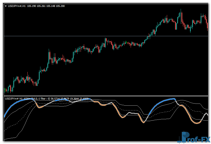
Task: Click the blue ADX arc in right half
Action: click(x=162, y=101)
